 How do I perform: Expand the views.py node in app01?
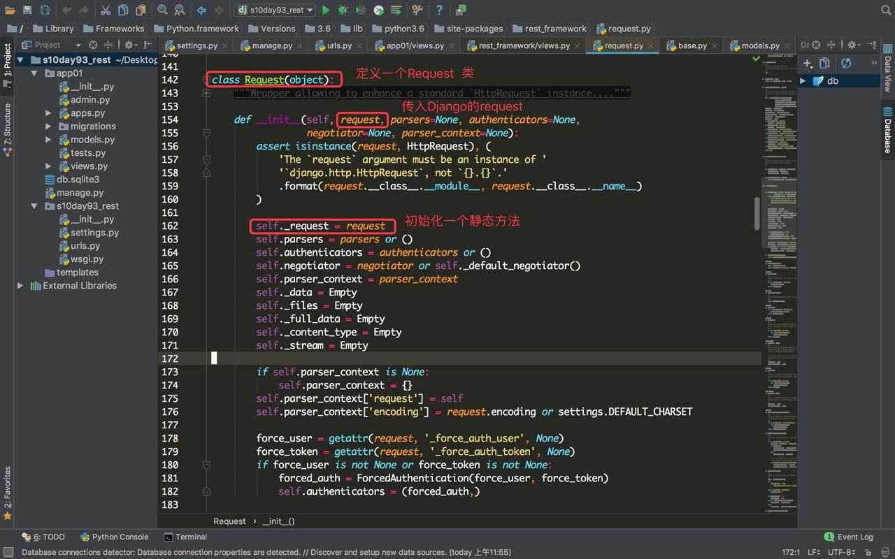pos(48,166)
